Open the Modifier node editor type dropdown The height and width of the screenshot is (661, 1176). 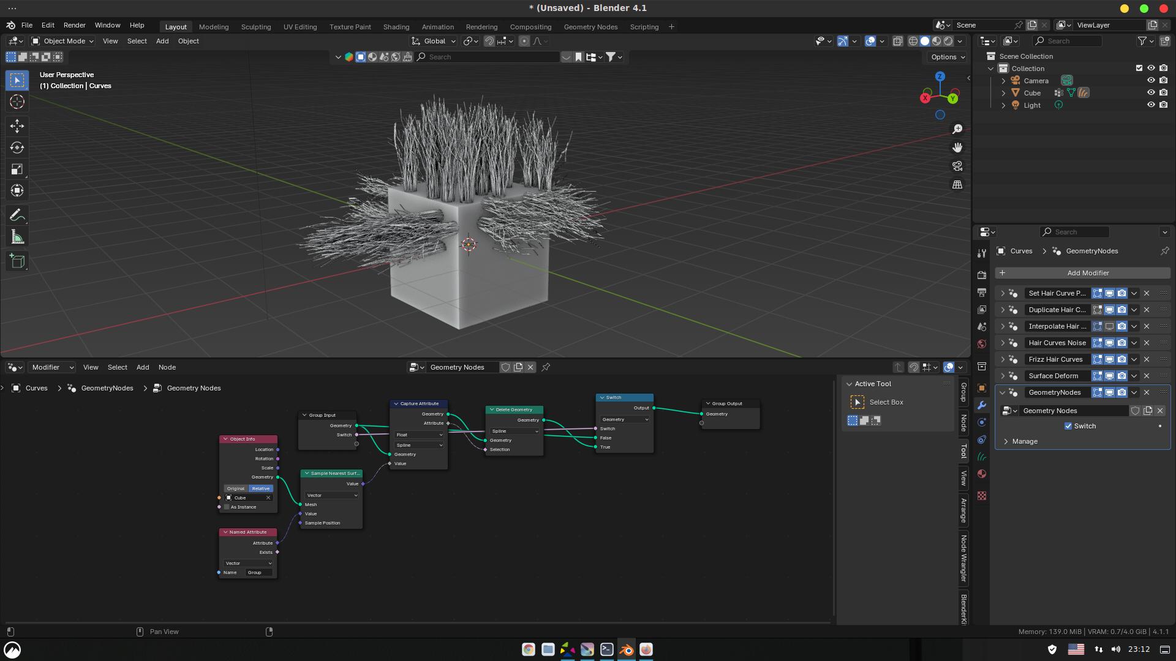[x=53, y=367]
